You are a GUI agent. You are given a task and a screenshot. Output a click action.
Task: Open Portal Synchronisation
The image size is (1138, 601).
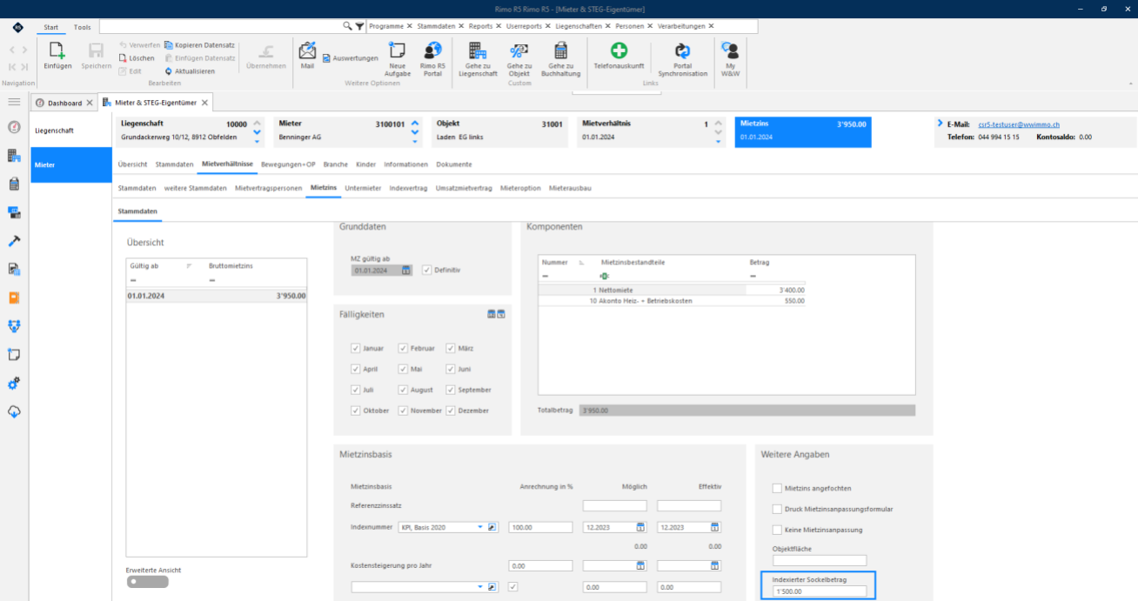pos(683,51)
